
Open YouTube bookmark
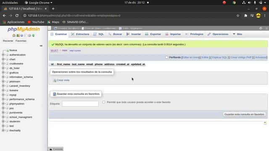pos(36,22)
